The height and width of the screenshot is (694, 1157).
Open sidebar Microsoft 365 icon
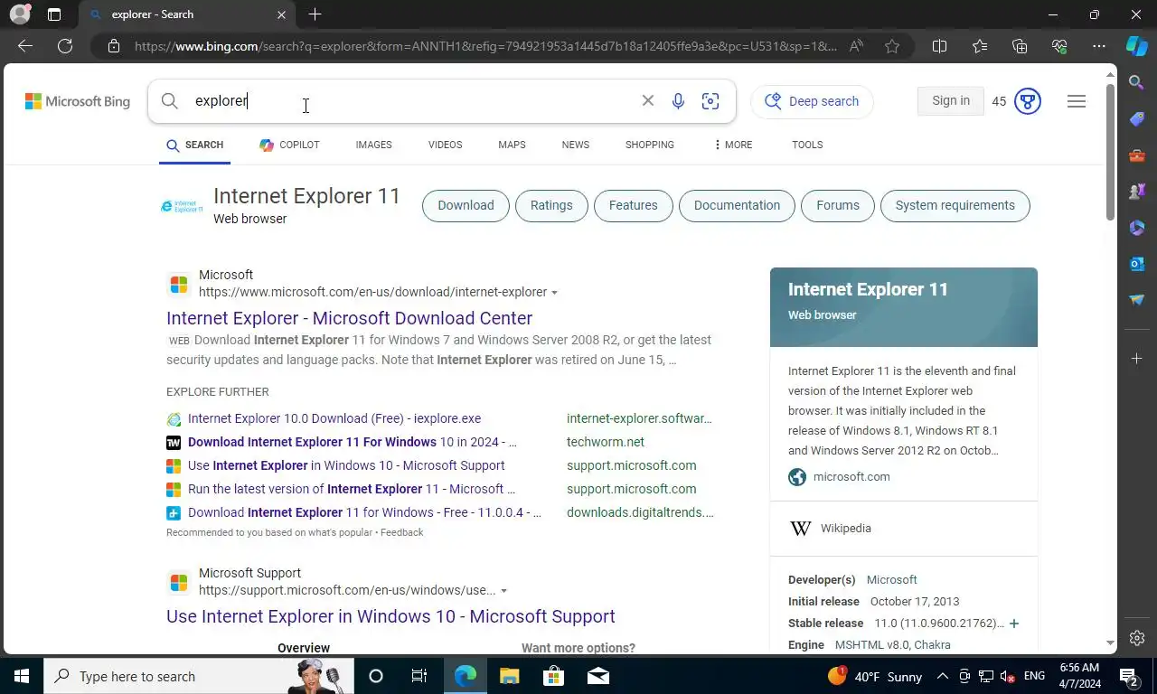1137,228
